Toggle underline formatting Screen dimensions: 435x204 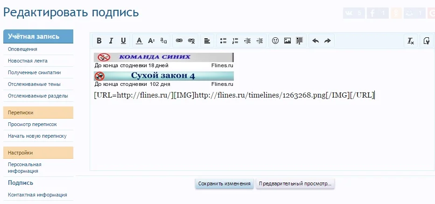pos(124,41)
